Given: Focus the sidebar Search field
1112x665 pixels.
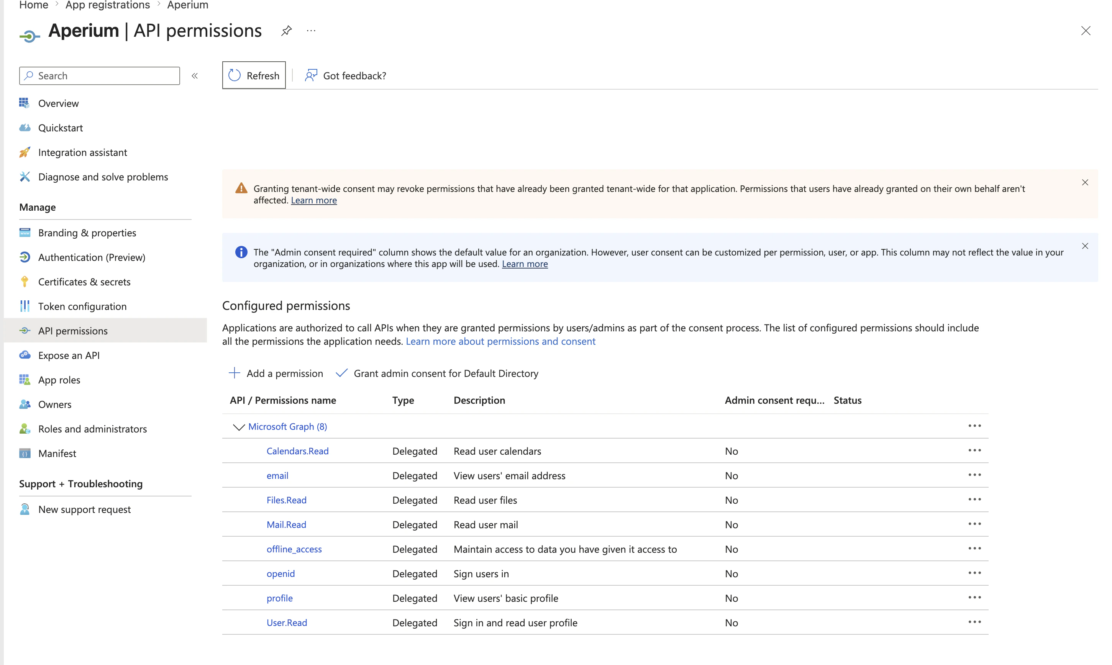Looking at the screenshot, I should 100,76.
